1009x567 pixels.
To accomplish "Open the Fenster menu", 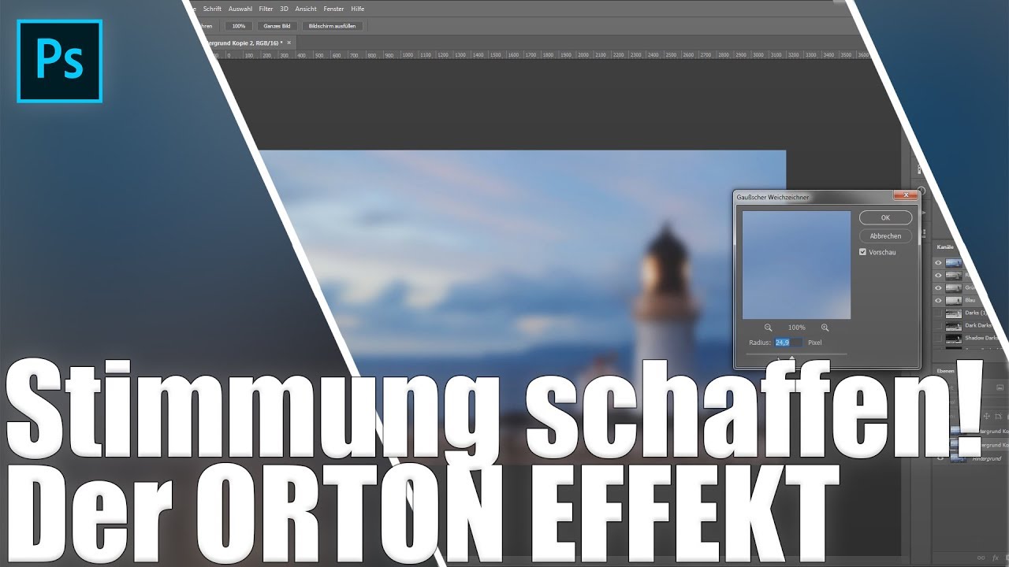I will [x=333, y=9].
